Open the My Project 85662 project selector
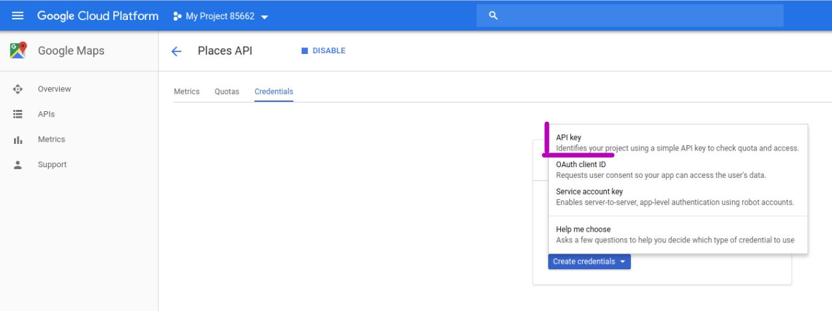Image resolution: width=832 pixels, height=311 pixels. (220, 16)
